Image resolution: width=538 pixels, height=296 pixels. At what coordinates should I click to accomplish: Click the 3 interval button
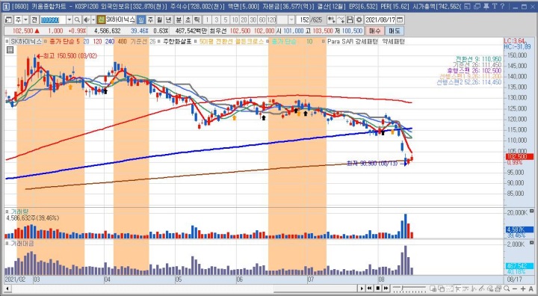click(216, 20)
